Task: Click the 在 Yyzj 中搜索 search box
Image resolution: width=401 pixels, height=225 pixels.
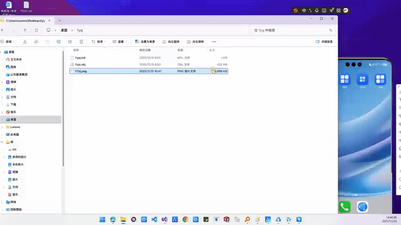Action: 292,30
